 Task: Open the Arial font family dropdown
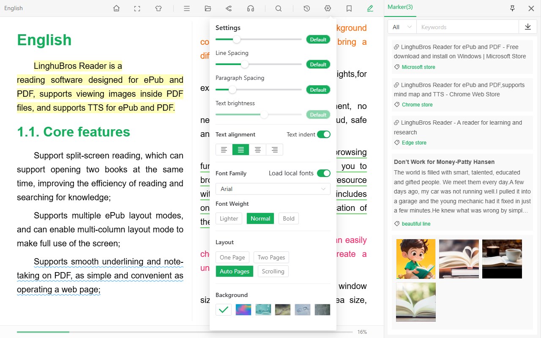click(273, 189)
